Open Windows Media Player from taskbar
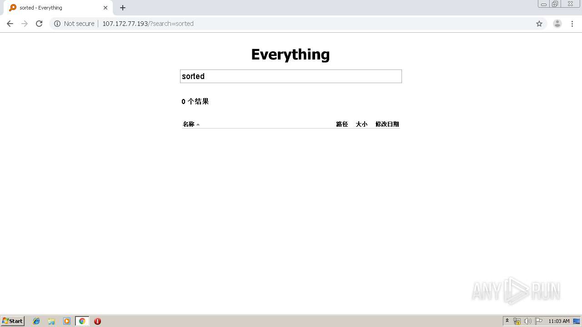 click(67, 321)
